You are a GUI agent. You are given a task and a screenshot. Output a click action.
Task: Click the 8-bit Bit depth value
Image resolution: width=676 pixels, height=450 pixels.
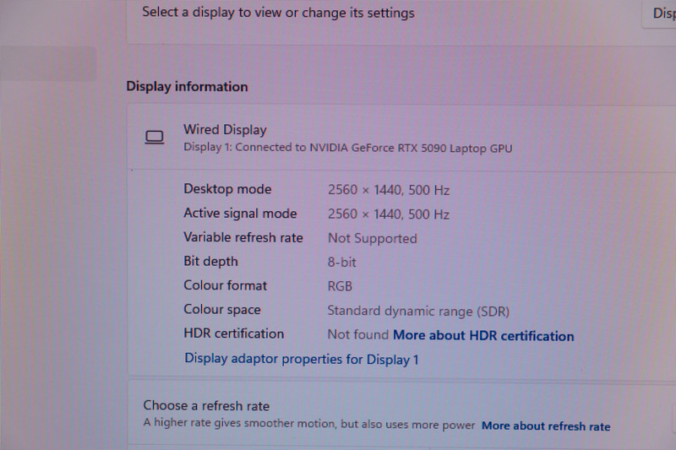pyautogui.click(x=342, y=262)
